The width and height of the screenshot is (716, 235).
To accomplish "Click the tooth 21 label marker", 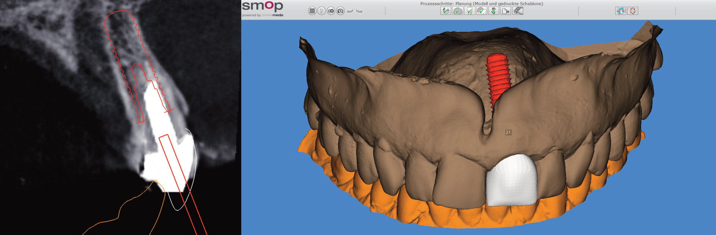I will click(508, 132).
